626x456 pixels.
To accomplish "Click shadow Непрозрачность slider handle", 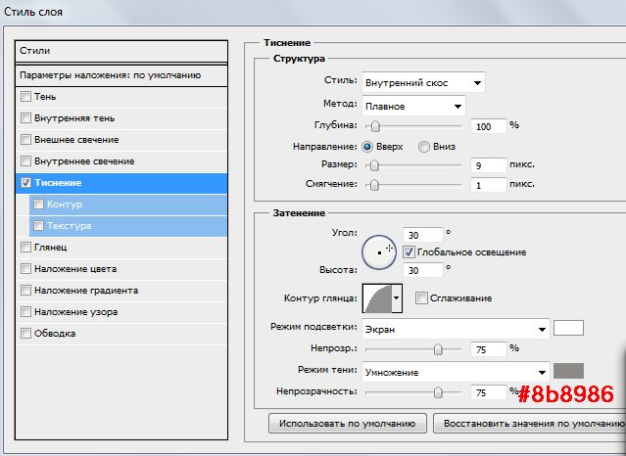I will [x=438, y=392].
